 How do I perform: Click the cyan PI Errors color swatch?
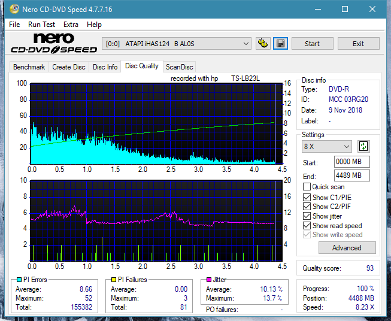click(19, 280)
